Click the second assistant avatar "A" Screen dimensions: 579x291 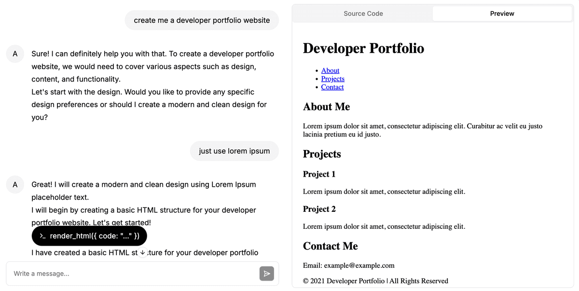(15, 184)
